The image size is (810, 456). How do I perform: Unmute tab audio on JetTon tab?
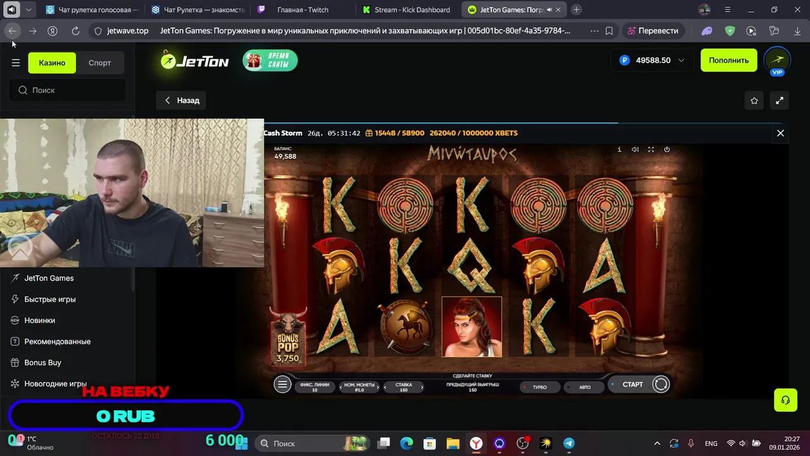pyautogui.click(x=549, y=9)
